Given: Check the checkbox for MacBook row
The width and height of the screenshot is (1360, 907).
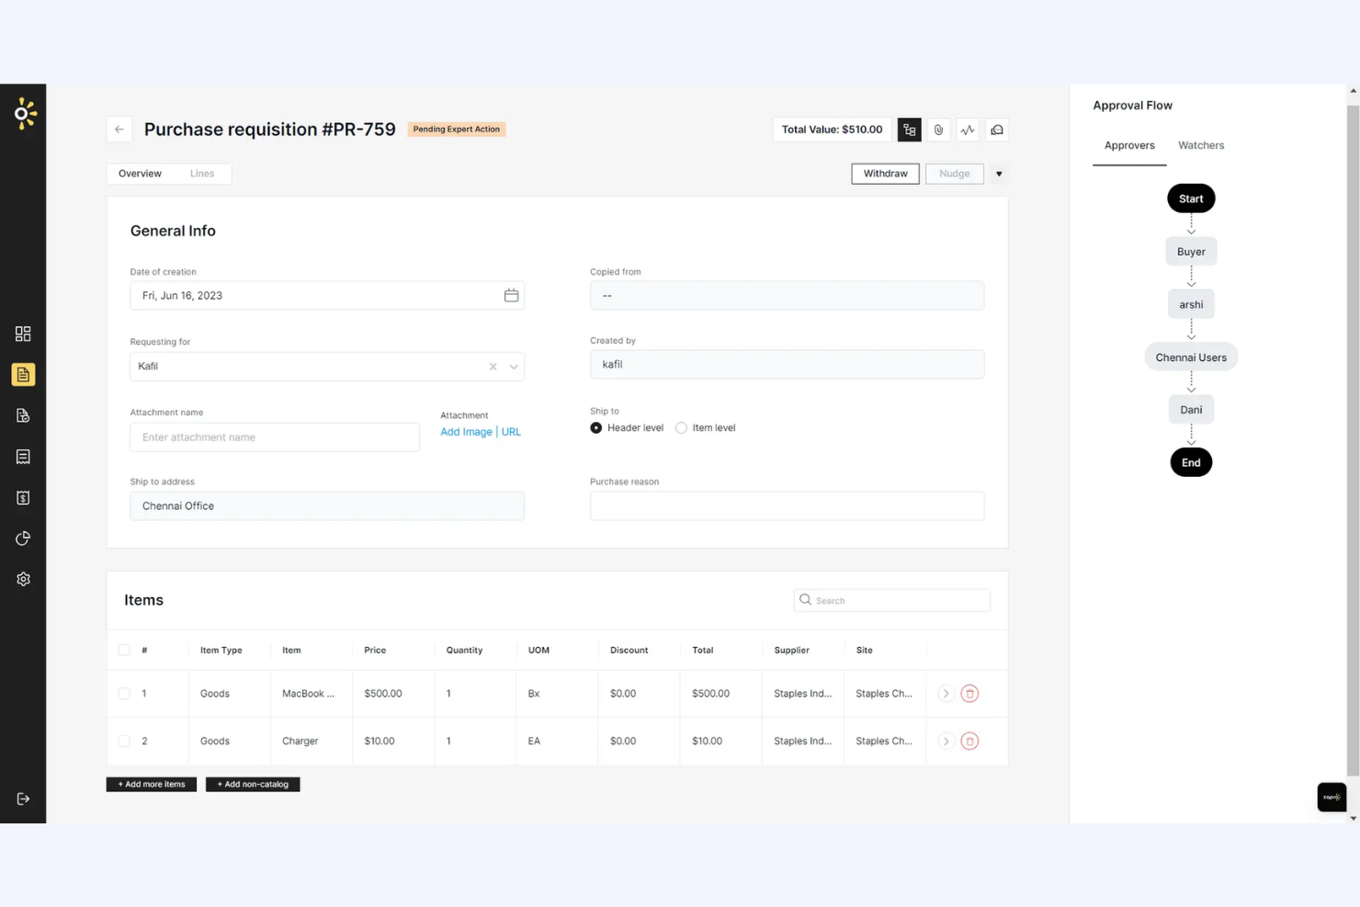Looking at the screenshot, I should coord(124,693).
